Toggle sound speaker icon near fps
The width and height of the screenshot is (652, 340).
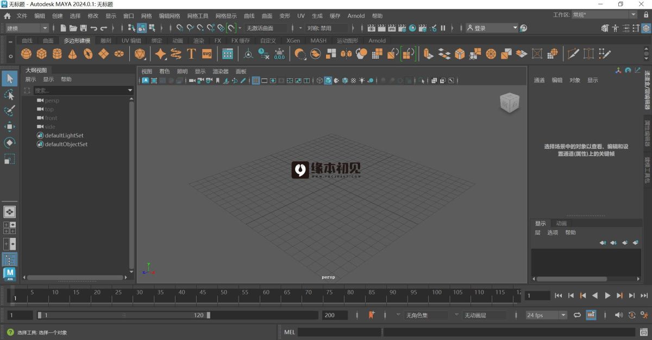click(x=619, y=315)
